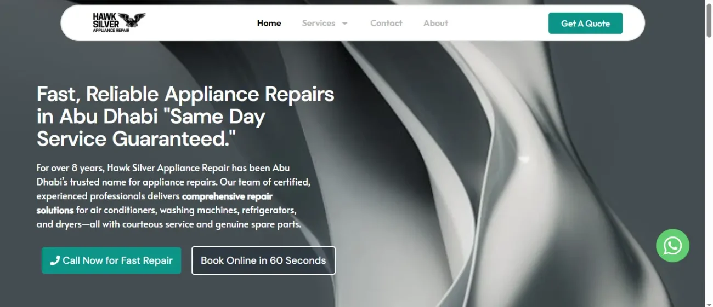Screen dimensions: 713x307
Task: Expand the Services dropdown arrow
Action: tap(345, 24)
